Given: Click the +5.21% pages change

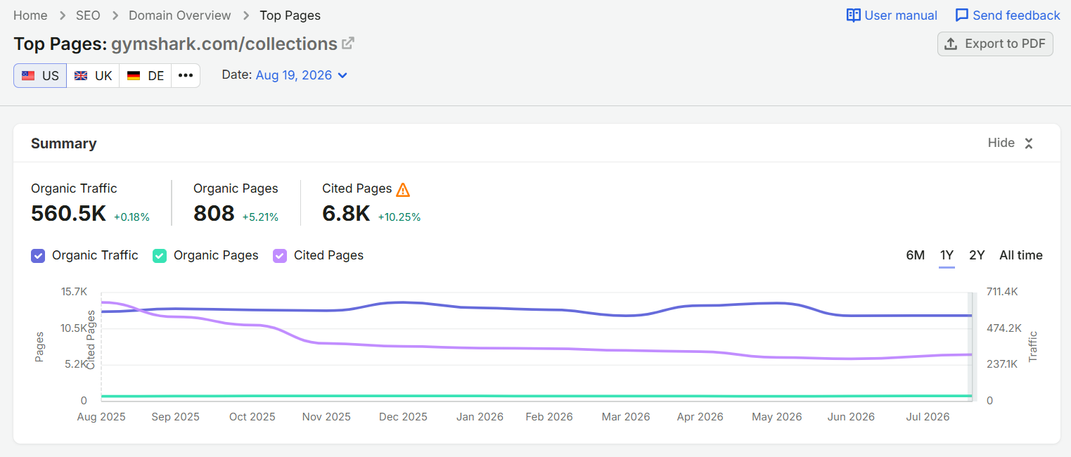Looking at the screenshot, I should (x=260, y=217).
